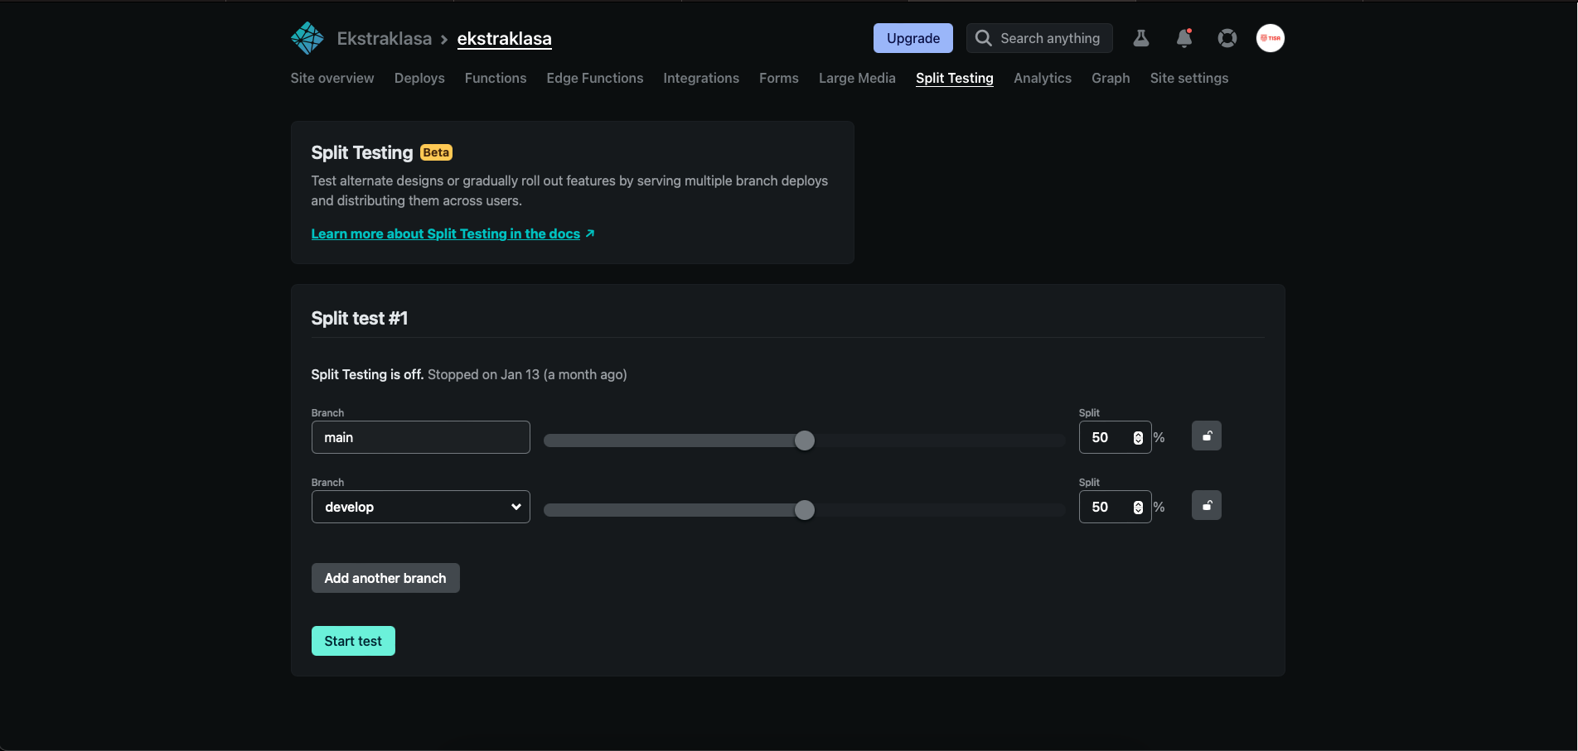Open the Forms tab
1578x751 pixels.
(779, 78)
